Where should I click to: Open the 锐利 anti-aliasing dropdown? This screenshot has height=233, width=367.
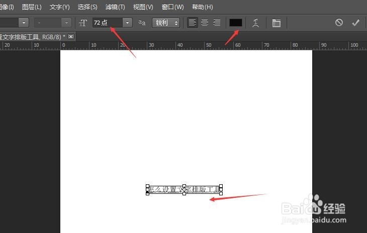[166, 23]
